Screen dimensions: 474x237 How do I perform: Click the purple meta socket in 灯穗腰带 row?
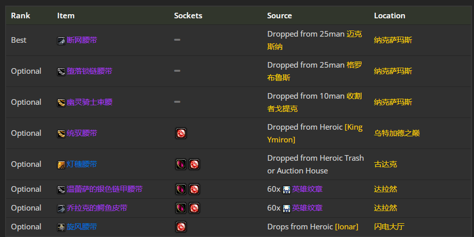[181, 164]
